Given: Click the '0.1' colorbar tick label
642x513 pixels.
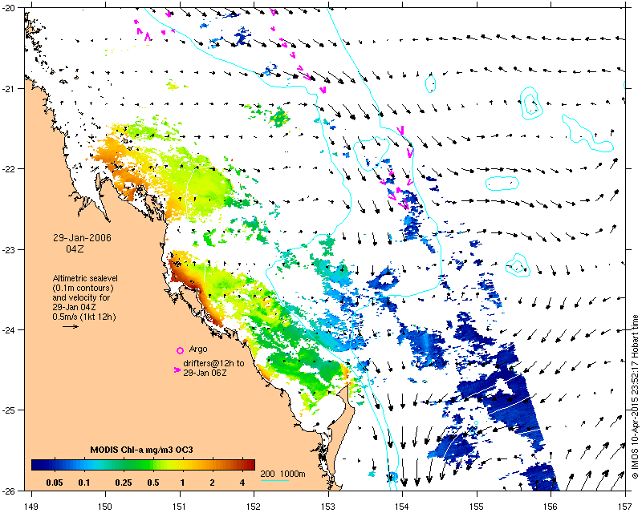Looking at the screenshot, I should click(x=84, y=483).
